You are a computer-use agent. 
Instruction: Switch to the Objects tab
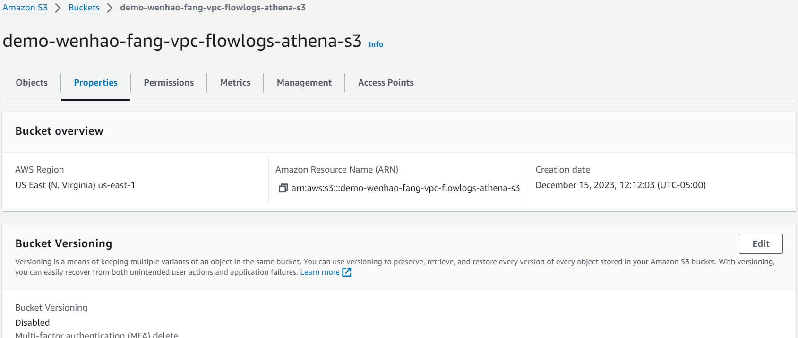32,83
